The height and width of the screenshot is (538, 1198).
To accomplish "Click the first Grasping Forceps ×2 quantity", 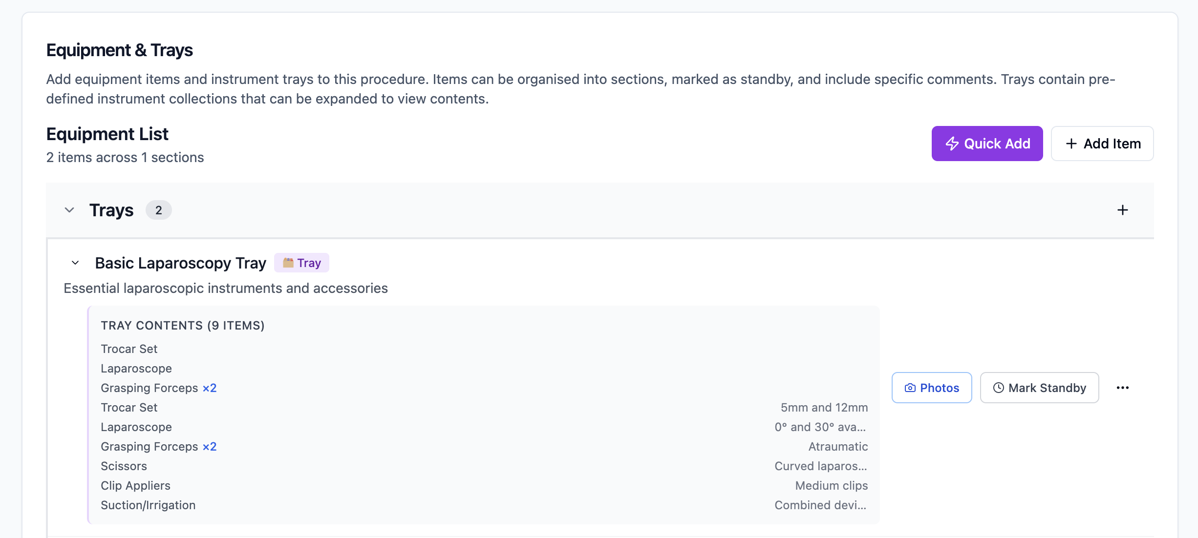I will click(x=209, y=388).
